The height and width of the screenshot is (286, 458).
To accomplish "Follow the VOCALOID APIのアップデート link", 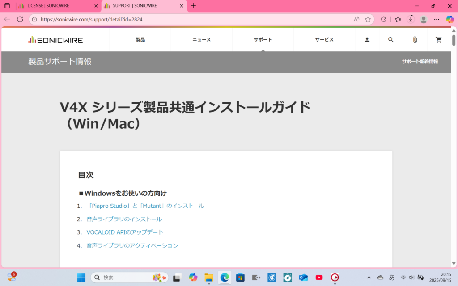I will click(125, 232).
